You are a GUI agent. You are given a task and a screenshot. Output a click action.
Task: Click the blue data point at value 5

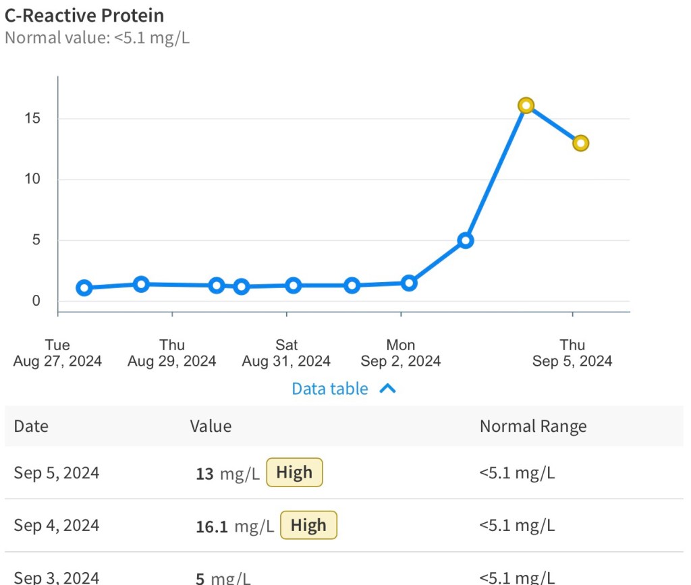(465, 240)
